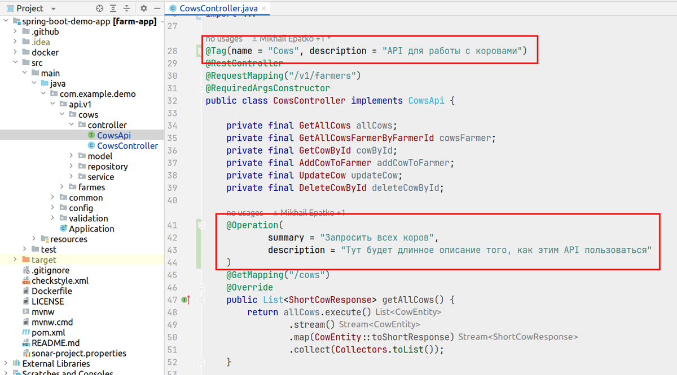Expand the model package
The width and height of the screenshot is (677, 375).
[x=72, y=156]
